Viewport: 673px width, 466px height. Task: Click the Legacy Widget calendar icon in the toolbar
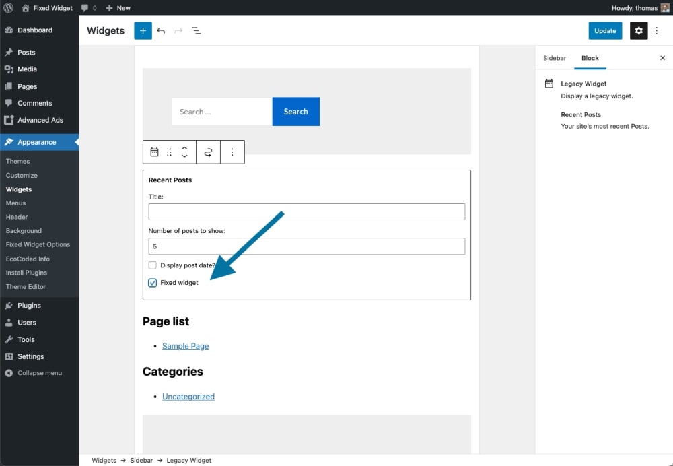(153, 152)
